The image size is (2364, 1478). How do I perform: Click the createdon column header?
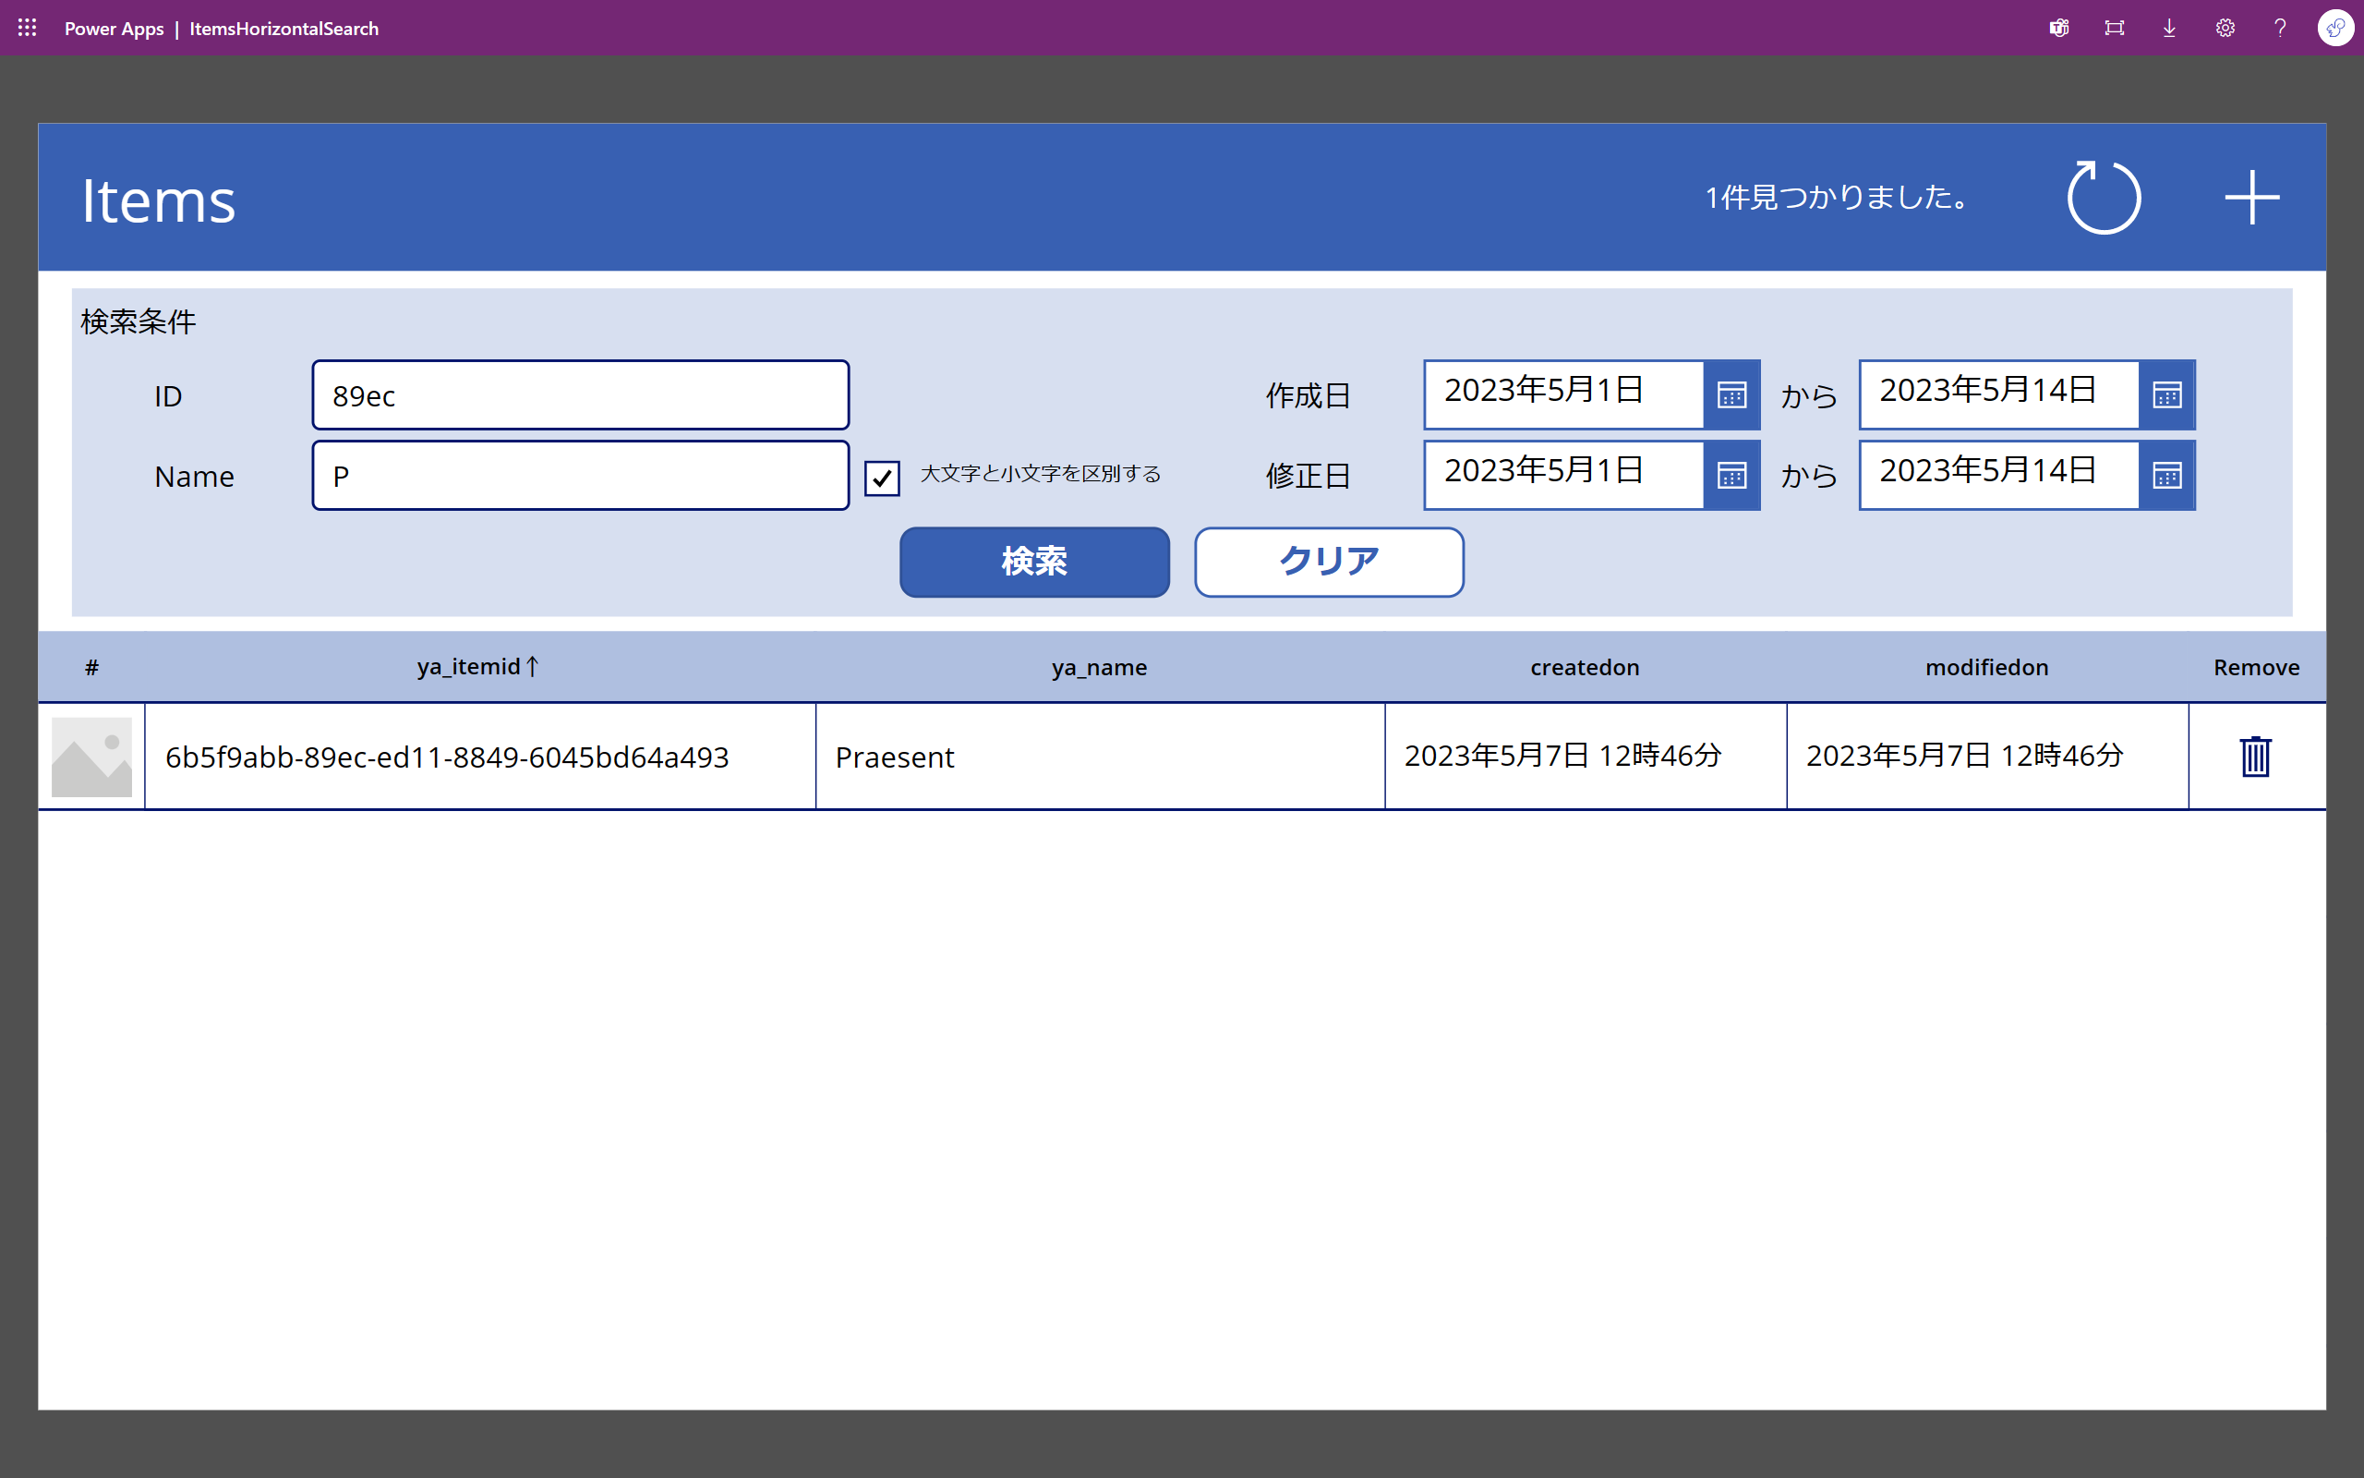tap(1585, 667)
